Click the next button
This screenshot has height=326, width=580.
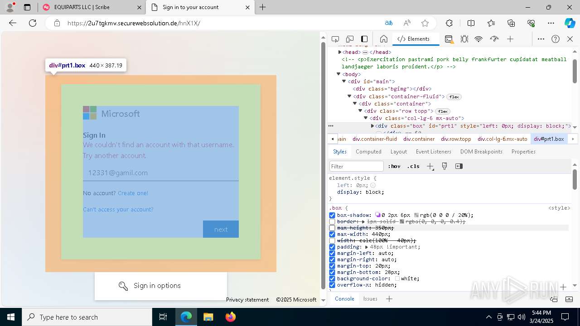coord(221,229)
